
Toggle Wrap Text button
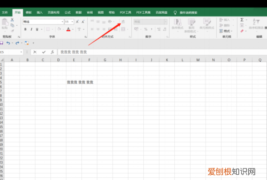pyautogui.click(x=123, y=21)
